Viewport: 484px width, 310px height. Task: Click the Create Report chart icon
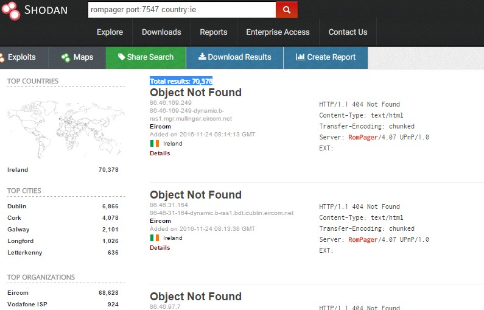[x=300, y=57]
